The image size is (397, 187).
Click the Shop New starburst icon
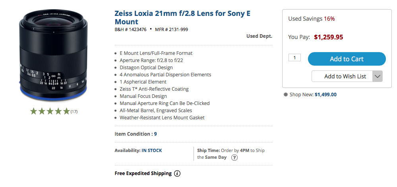click(x=286, y=95)
